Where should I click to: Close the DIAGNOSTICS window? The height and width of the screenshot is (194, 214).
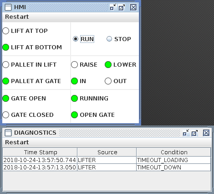206,133
